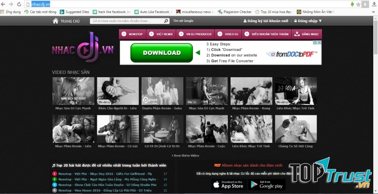The width and height of the screenshot is (378, 194).
Task: Open the NONSTOP menu tab
Action: [x=132, y=34]
